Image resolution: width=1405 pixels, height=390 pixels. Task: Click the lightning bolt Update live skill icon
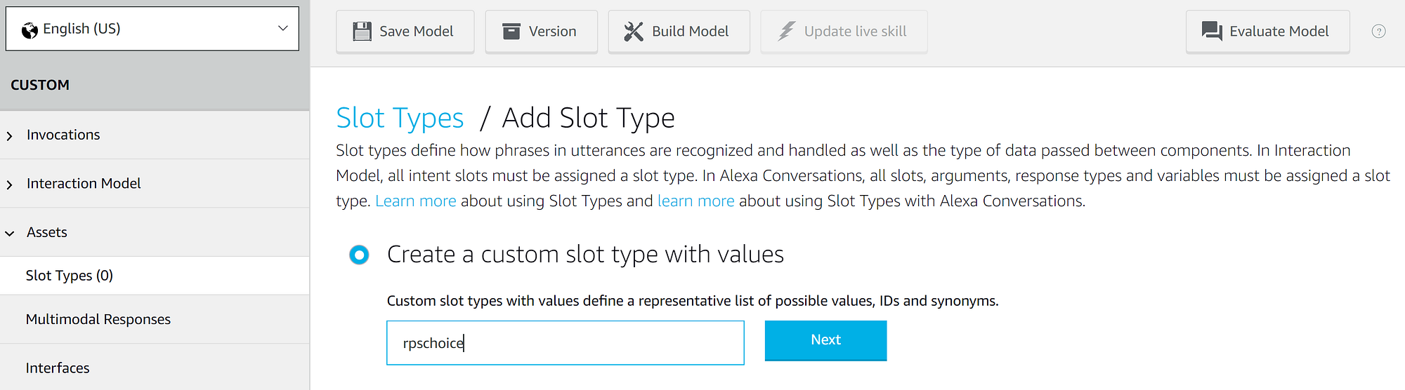(x=787, y=31)
